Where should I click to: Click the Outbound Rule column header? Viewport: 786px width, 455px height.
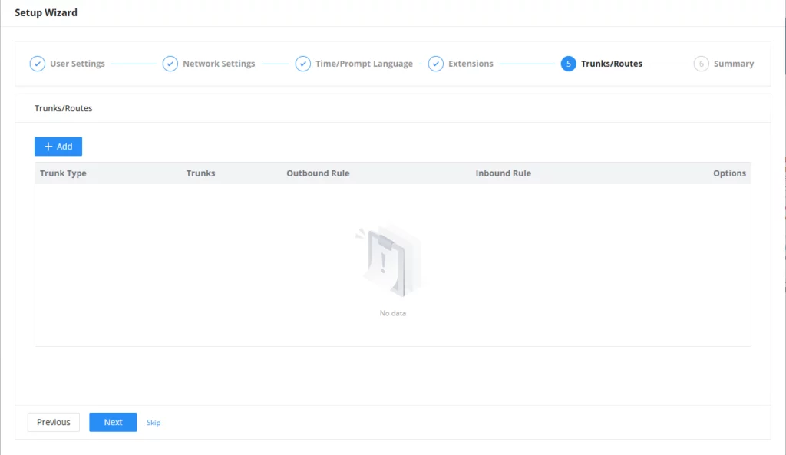point(318,173)
